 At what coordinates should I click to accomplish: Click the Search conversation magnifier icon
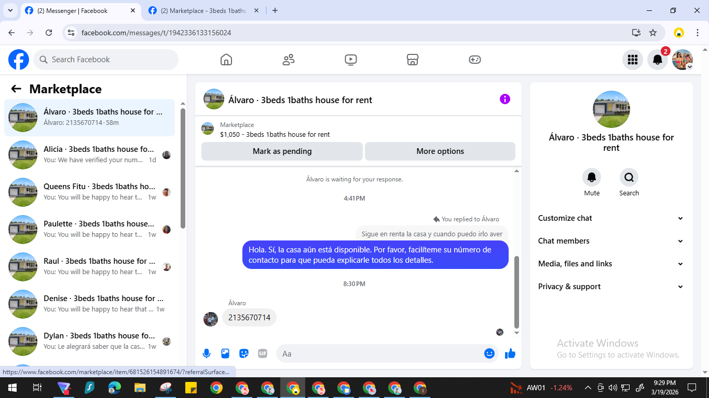629,177
